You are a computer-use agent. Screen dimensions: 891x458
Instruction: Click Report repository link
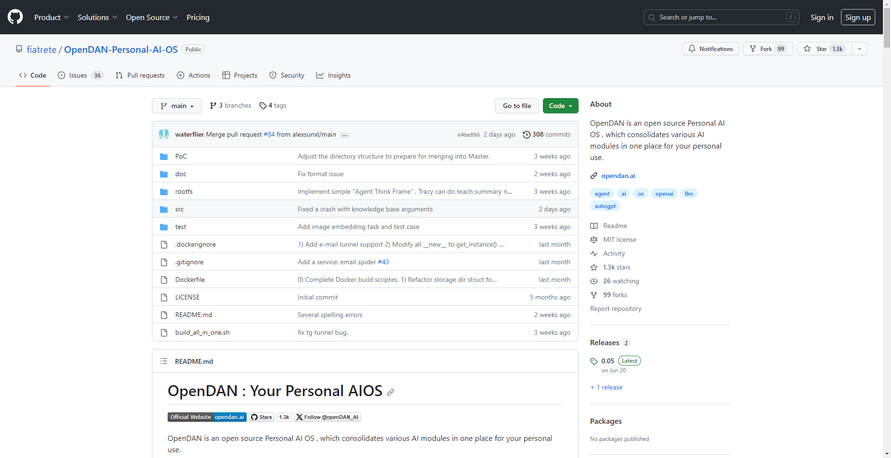click(616, 309)
